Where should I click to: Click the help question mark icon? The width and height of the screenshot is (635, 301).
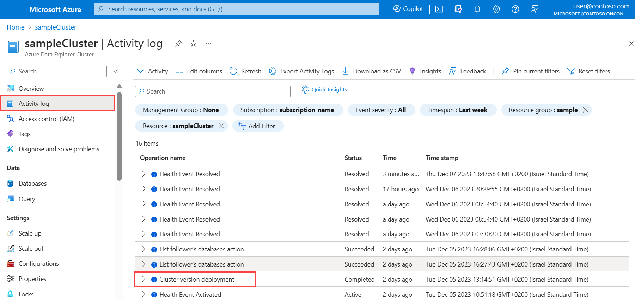(515, 9)
